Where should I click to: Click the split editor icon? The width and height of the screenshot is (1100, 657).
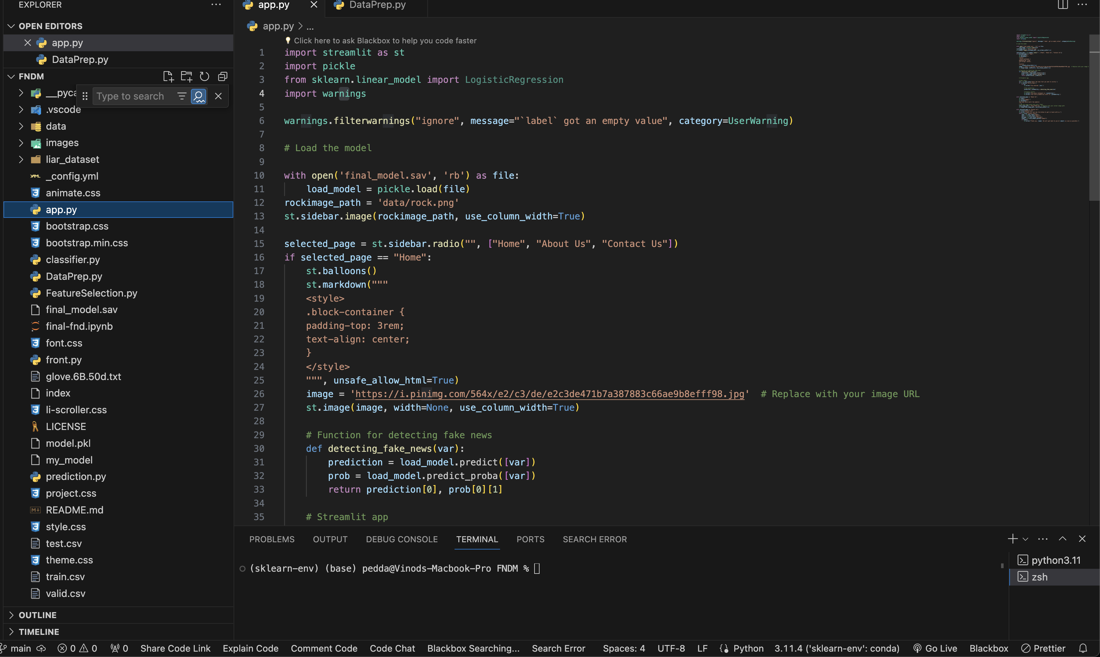tap(1062, 5)
